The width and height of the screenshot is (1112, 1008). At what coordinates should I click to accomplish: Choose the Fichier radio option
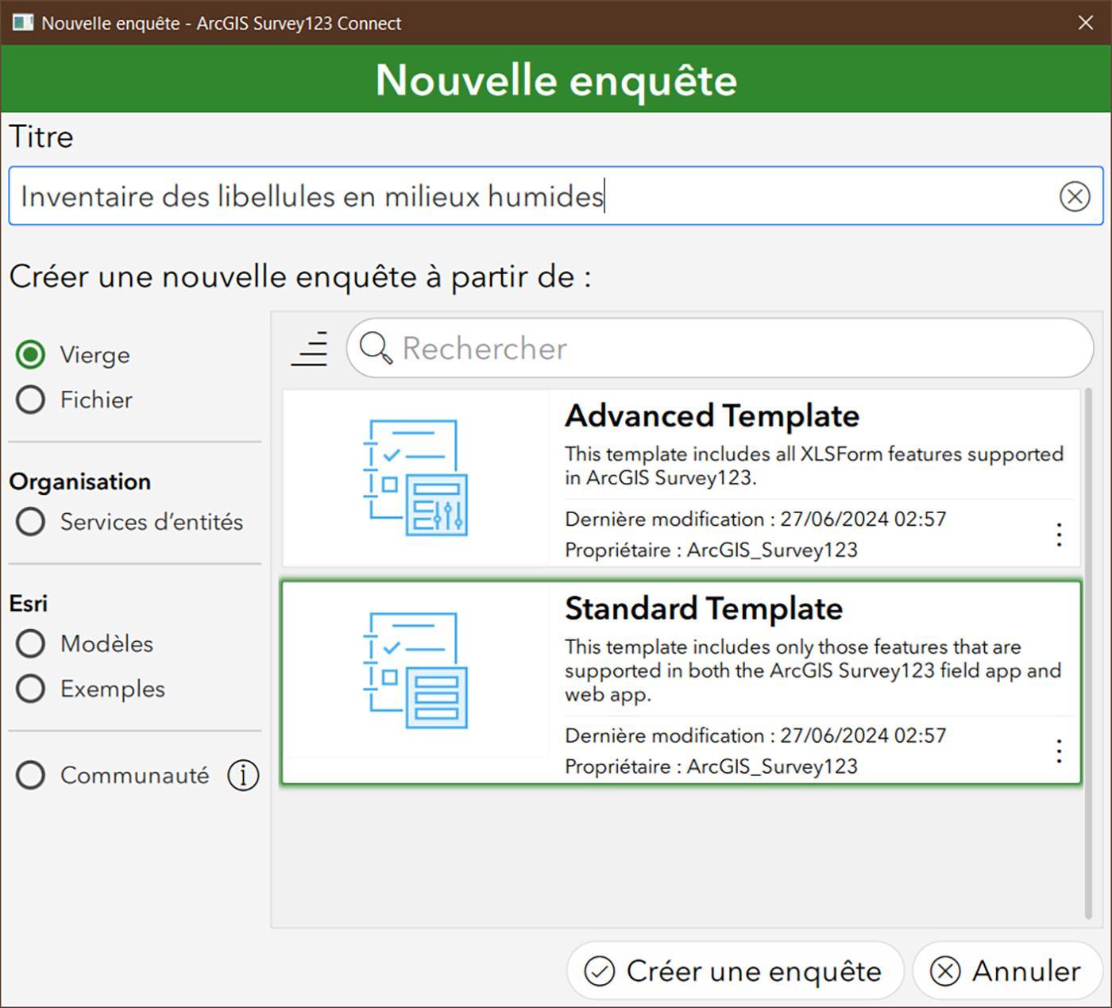30,400
